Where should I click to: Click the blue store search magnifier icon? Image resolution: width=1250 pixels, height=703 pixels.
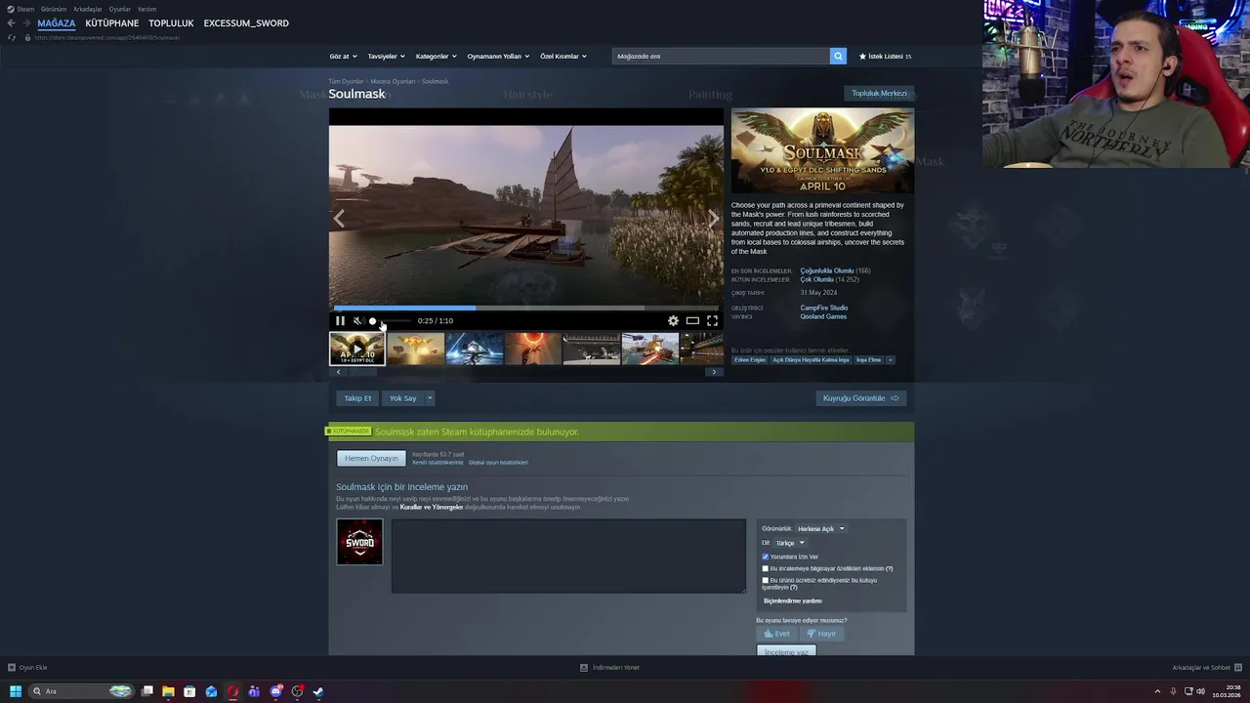[838, 57]
